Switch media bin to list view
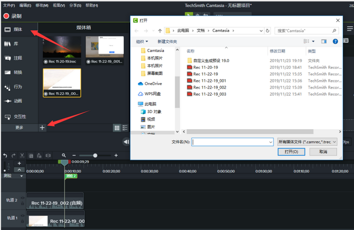The width and height of the screenshot is (354, 230). click(125, 128)
